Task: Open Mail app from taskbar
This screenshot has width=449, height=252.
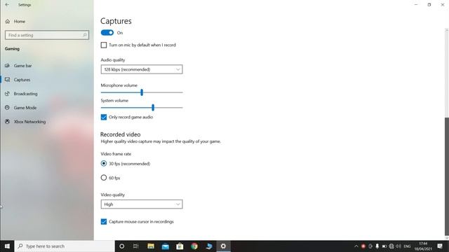Action: 166,246
